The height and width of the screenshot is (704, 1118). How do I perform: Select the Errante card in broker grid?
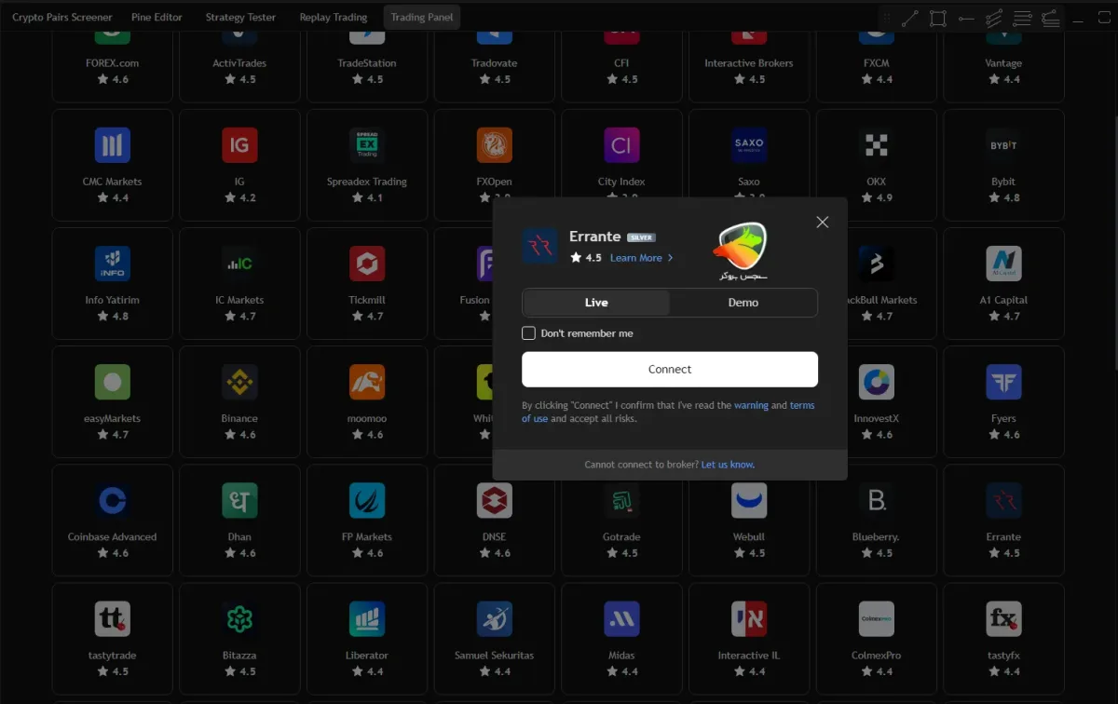pos(1003,520)
